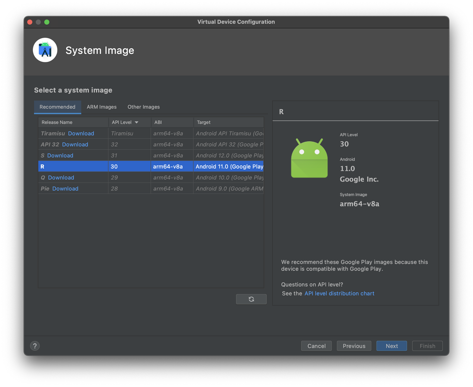
Task: Switch to the ARM Images tab
Action: click(x=102, y=107)
